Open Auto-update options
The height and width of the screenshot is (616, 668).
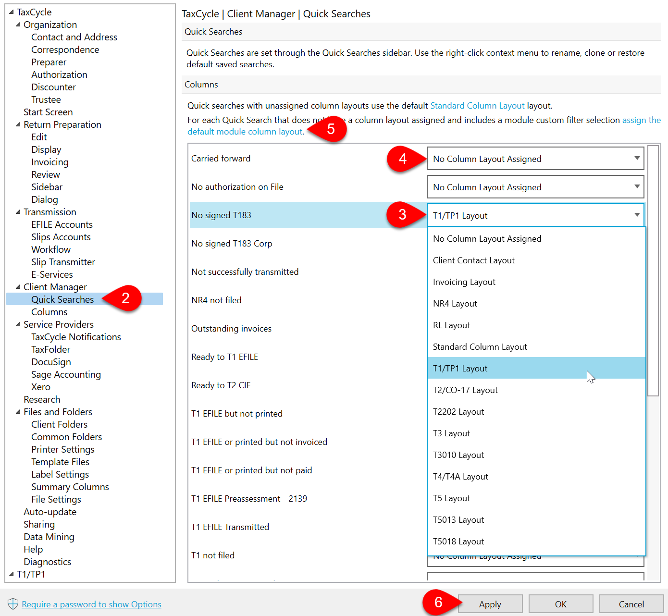(50, 512)
